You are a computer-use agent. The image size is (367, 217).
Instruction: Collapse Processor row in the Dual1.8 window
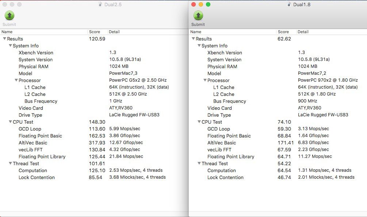[205, 80]
